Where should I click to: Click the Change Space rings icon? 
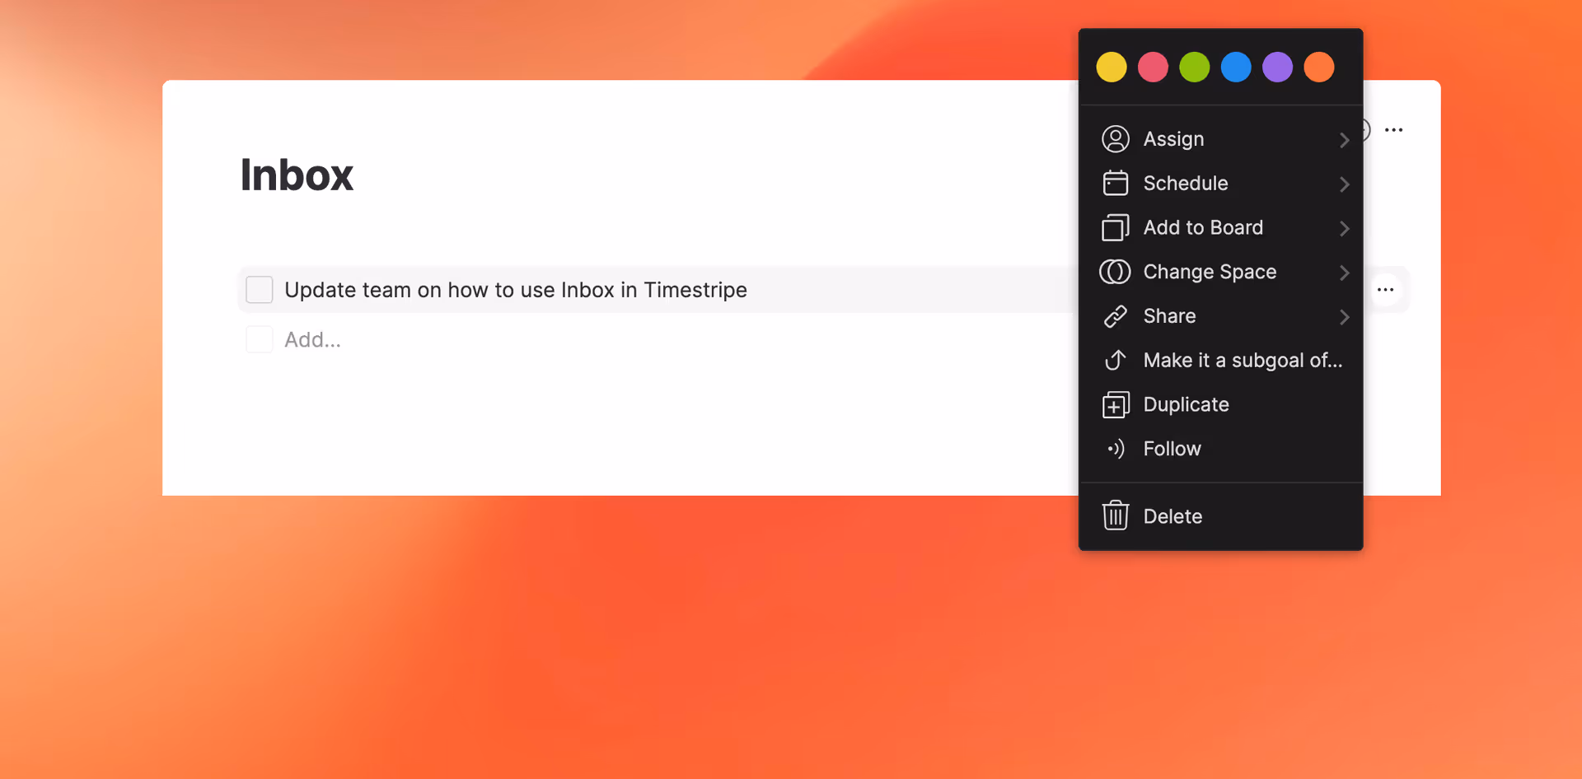point(1116,272)
